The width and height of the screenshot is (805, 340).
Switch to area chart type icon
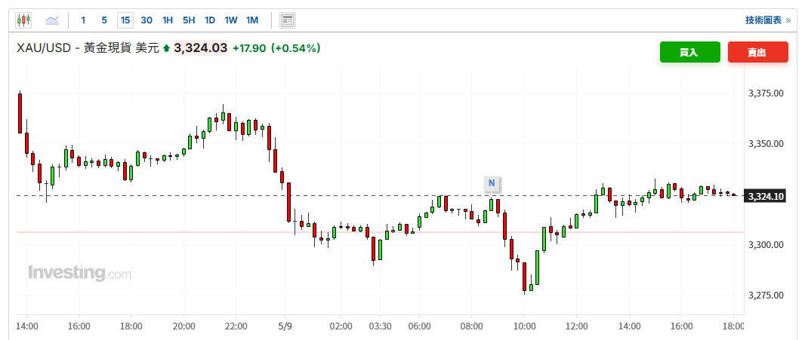tap(52, 20)
